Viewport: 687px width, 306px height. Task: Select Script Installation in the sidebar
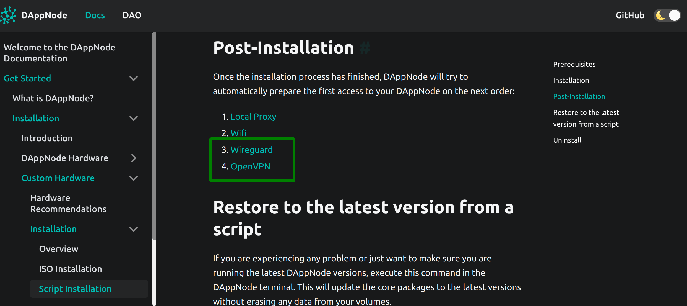(75, 289)
